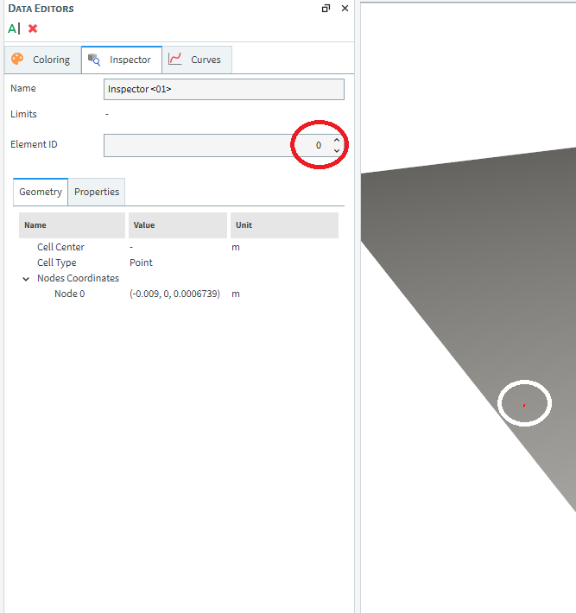Select the Geometry sub-tab
This screenshot has width=576, height=613.
(41, 192)
